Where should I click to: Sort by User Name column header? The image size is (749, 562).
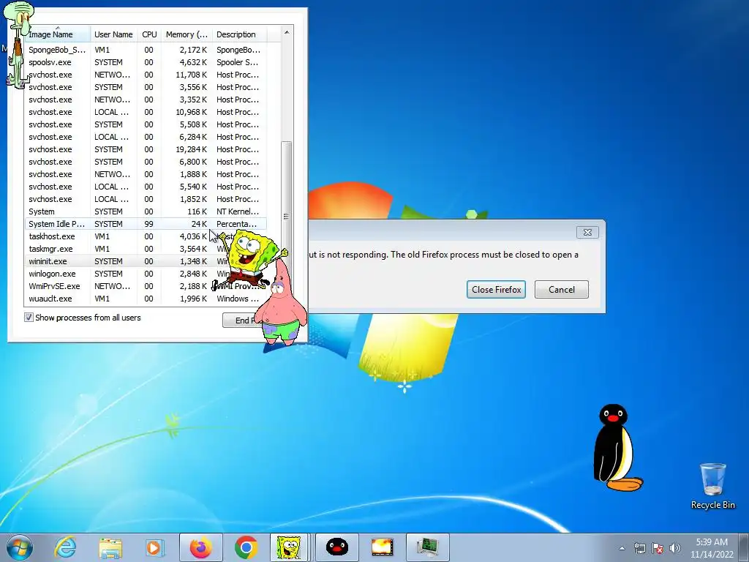coord(113,34)
